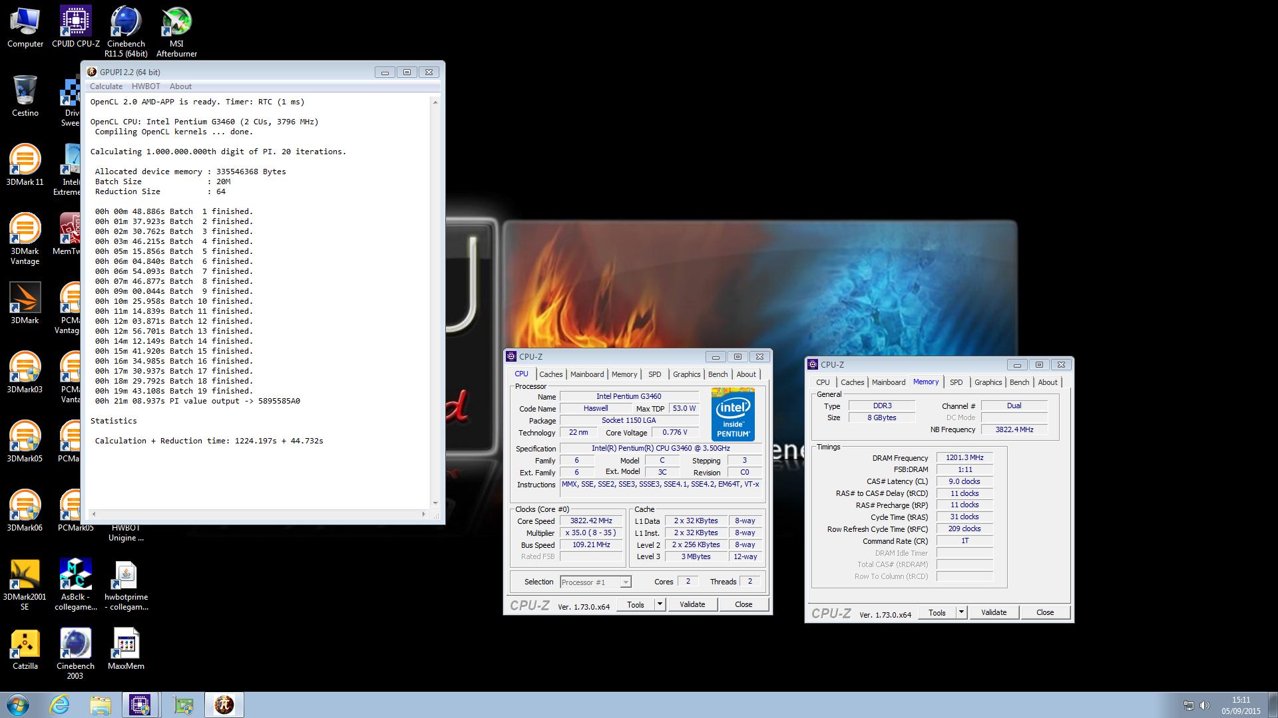Open 3DMark06 desktop shortcut
The height and width of the screenshot is (718, 1278).
point(25,511)
